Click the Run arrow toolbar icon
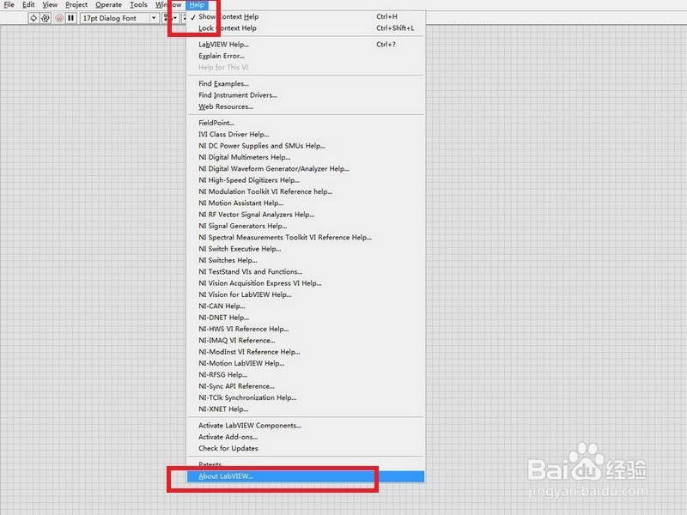The width and height of the screenshot is (687, 515). pos(33,18)
